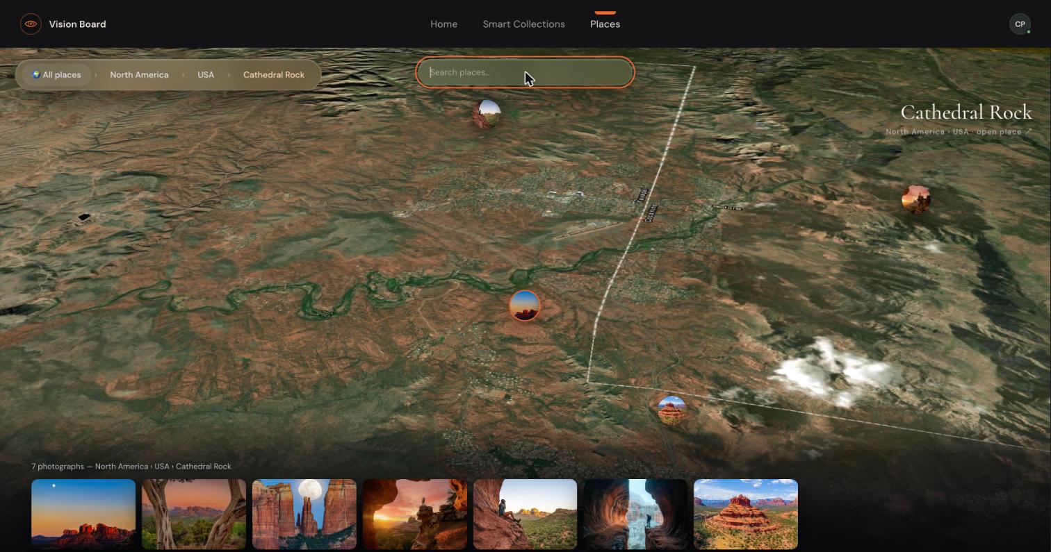This screenshot has width=1051, height=552.
Task: Click the Vision Board title text
Action: pyautogui.click(x=77, y=24)
